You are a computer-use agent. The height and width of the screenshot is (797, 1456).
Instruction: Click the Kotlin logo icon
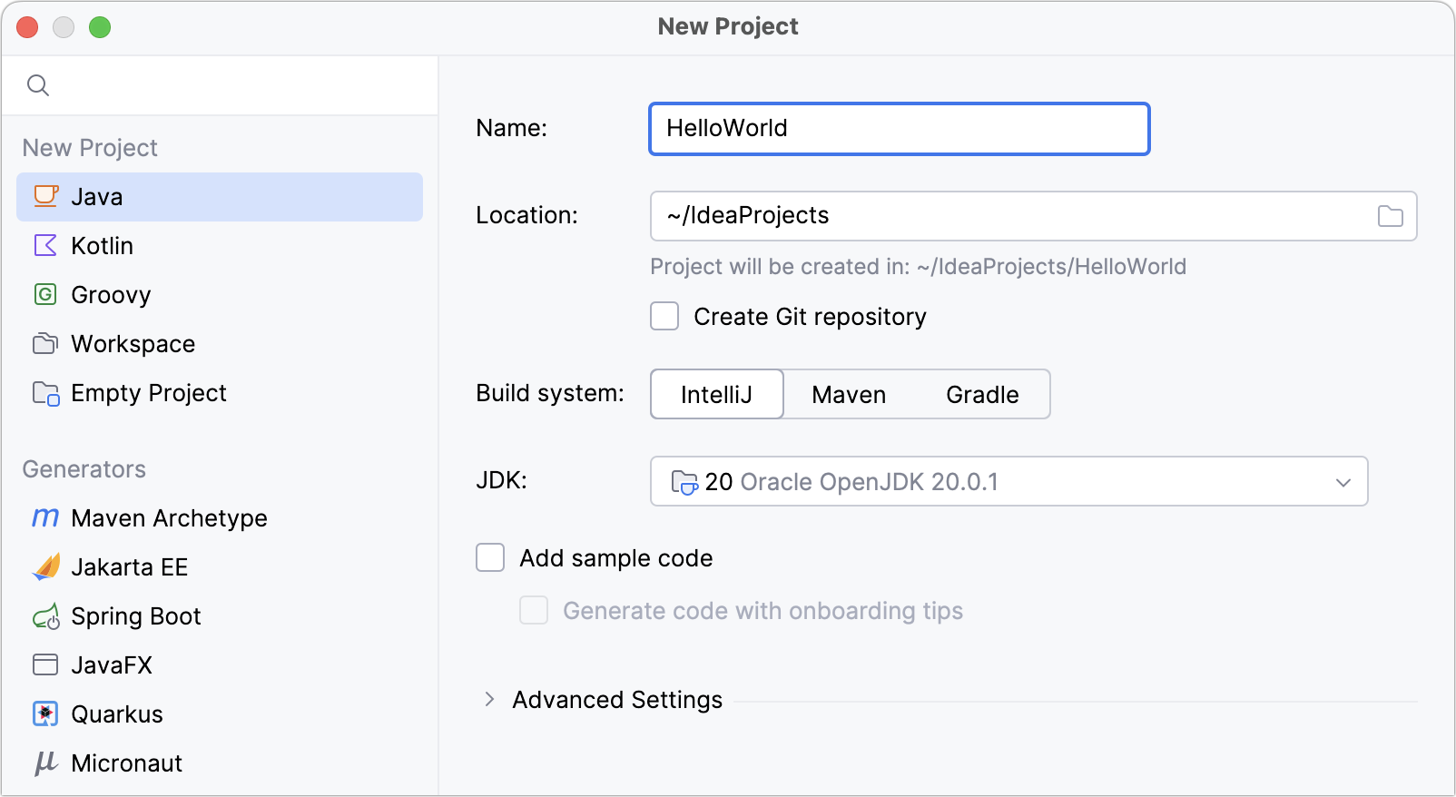[45, 245]
